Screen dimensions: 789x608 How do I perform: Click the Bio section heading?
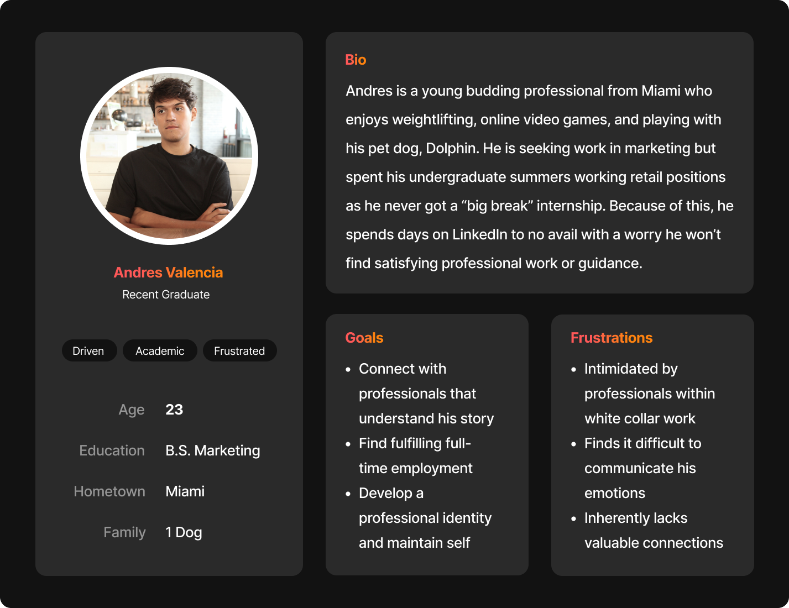pos(356,60)
